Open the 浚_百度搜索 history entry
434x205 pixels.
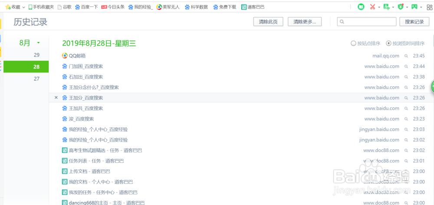[x=82, y=119]
